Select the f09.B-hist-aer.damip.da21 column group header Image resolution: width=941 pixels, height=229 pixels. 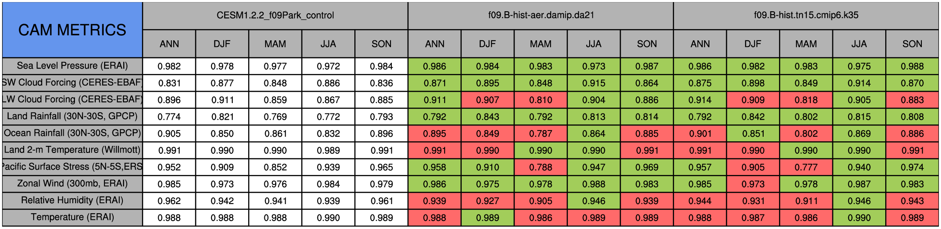540,15
